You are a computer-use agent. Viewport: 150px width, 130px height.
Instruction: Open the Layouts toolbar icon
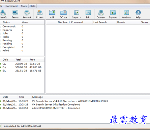[x=113, y=14]
